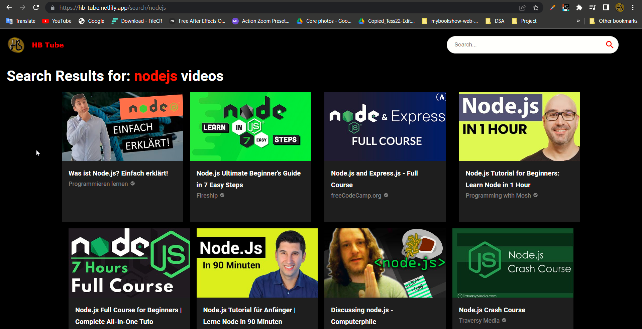Click the bookmark star icon
The width and height of the screenshot is (642, 329).
(536, 7)
